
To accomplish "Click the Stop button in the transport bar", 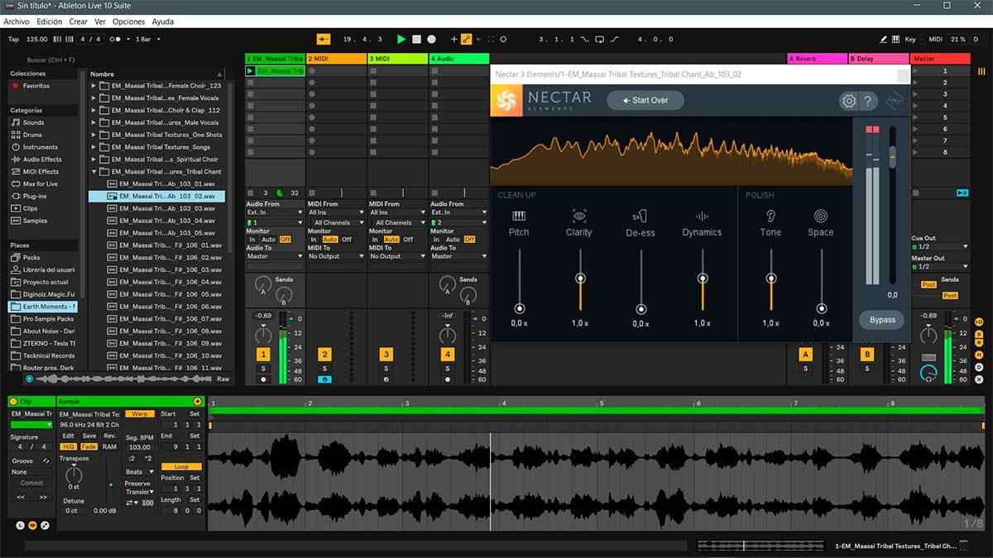I will [416, 39].
